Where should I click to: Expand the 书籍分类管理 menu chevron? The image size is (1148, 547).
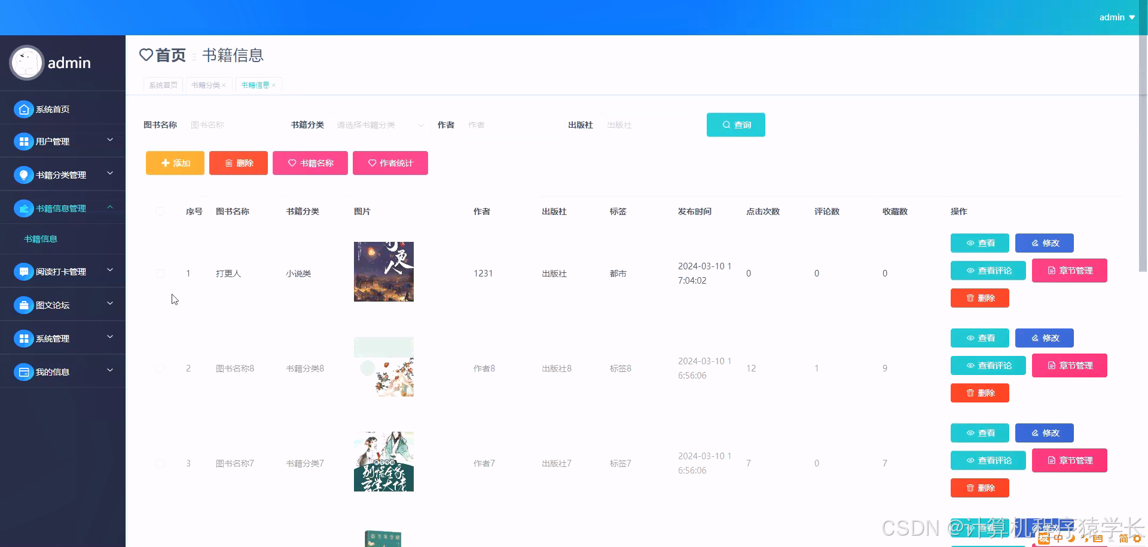(x=110, y=174)
